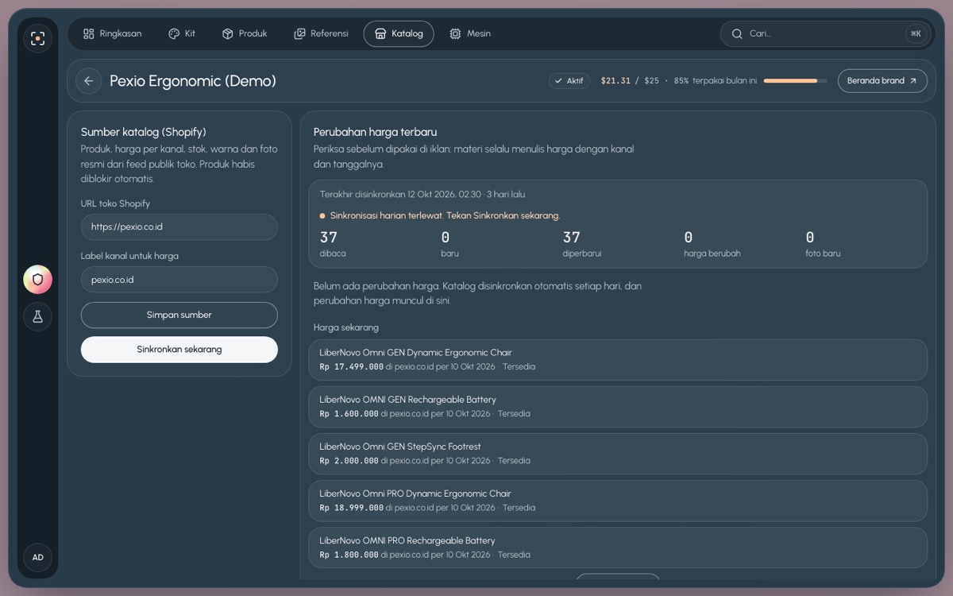Edit the Label kanal untuk harga field

point(179,280)
